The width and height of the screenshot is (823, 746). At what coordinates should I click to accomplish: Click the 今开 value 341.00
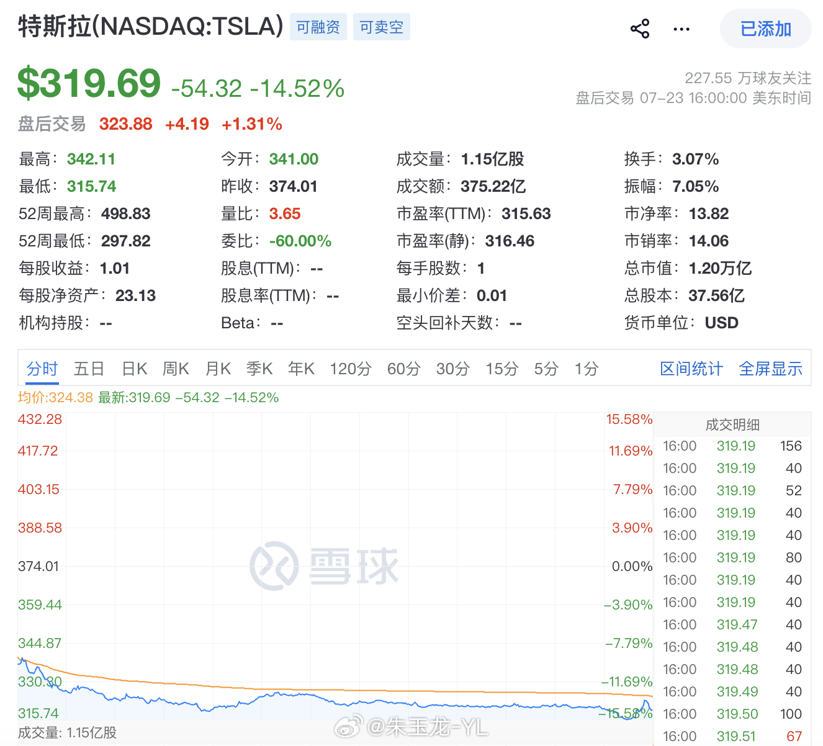294,159
